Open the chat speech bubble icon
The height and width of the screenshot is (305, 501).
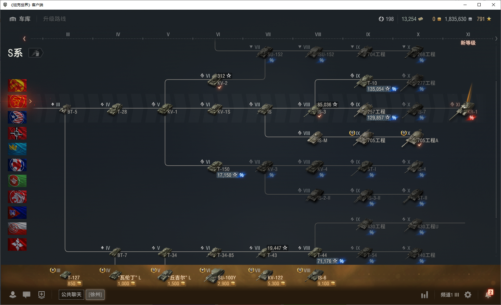(x=27, y=294)
